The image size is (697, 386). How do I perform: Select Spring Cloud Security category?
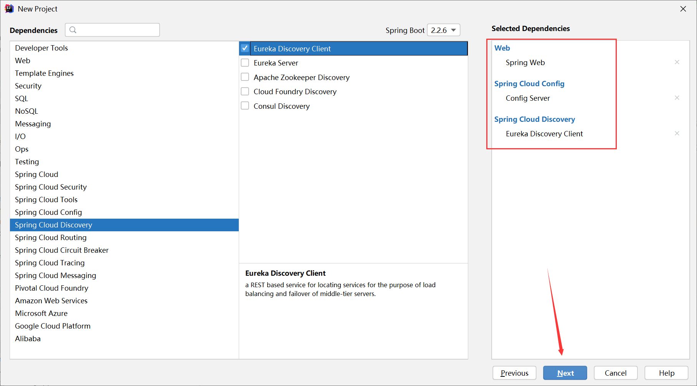click(x=124, y=187)
